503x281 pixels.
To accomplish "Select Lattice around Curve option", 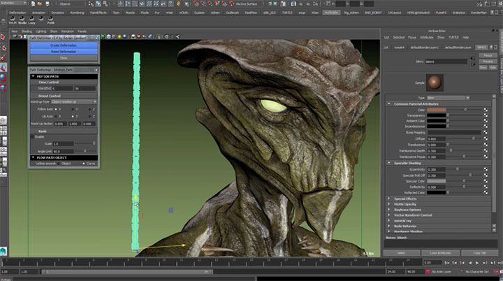I will tap(84, 164).
